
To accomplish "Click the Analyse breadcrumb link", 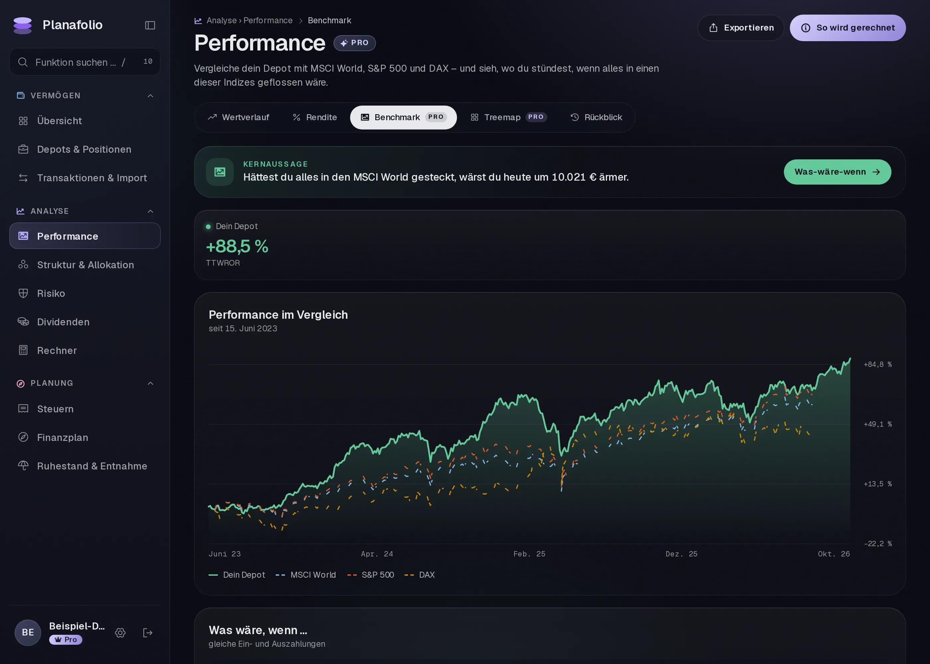I will tap(221, 21).
